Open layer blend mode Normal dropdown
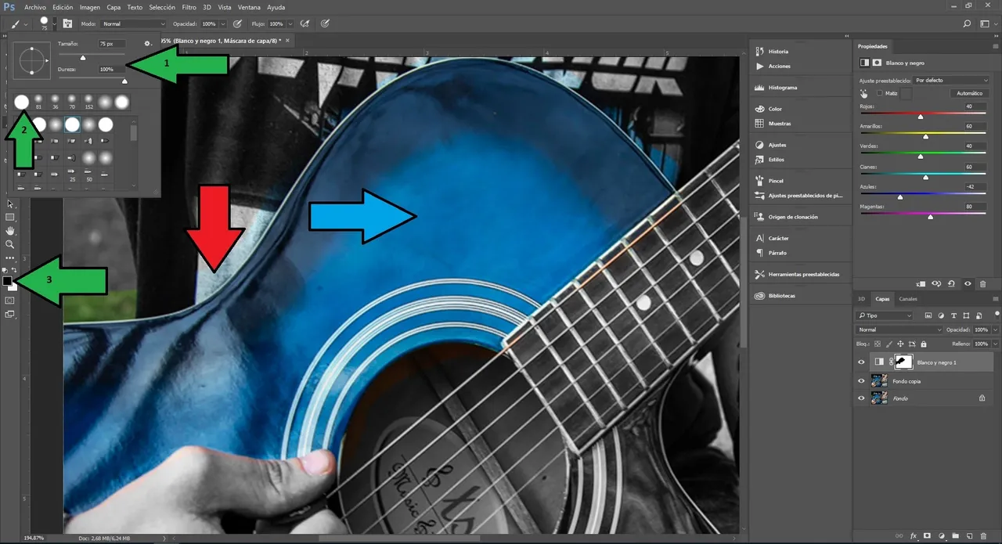This screenshot has height=544, width=1002. point(900,330)
